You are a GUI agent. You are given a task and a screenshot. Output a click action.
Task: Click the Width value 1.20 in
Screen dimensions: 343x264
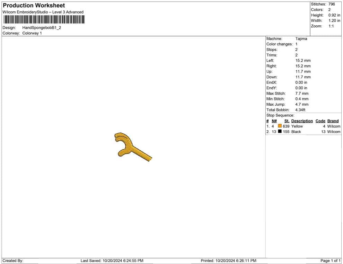pyautogui.click(x=334, y=20)
